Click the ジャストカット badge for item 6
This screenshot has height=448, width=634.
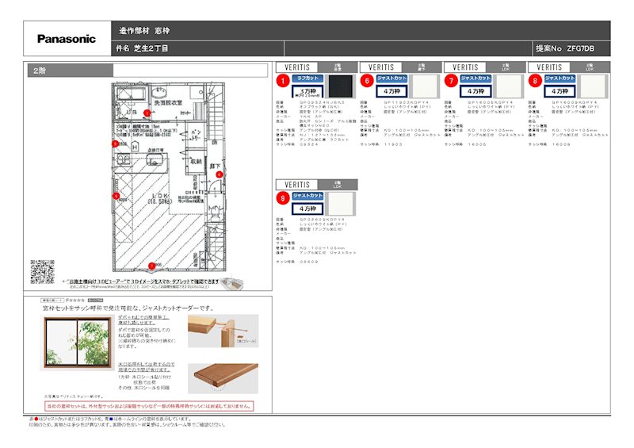[x=391, y=78]
